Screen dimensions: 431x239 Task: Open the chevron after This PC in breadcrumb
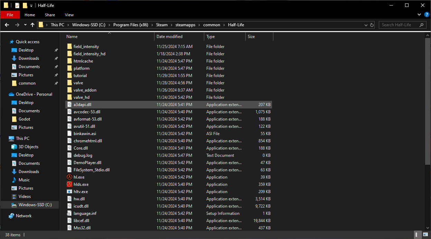tap(68, 25)
